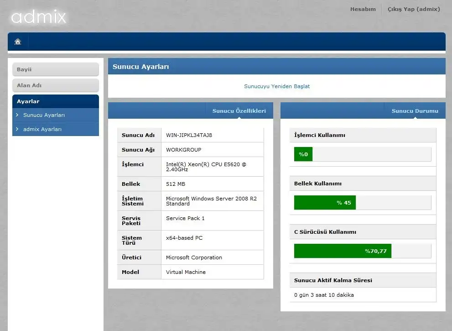
Task: Click the C Sürücüsü %70,77 bar
Action: (x=343, y=251)
